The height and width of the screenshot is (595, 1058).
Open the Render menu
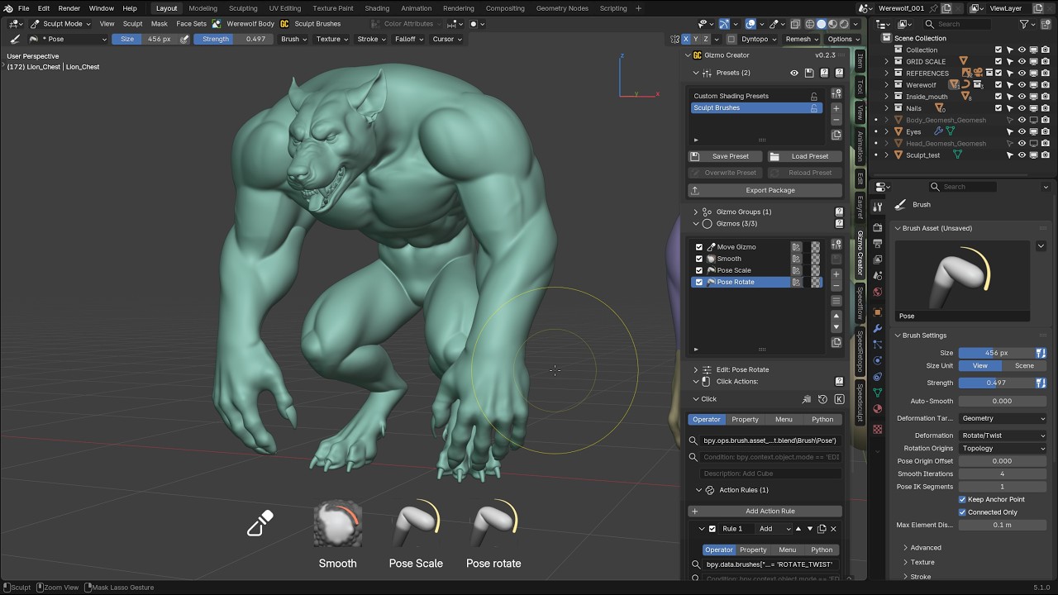coord(69,8)
